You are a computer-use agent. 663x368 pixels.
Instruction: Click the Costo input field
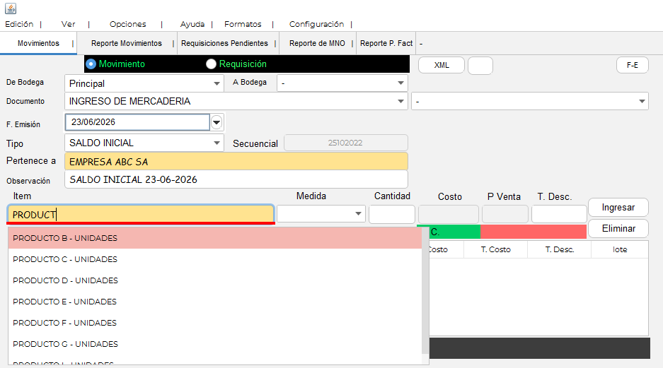pos(448,215)
